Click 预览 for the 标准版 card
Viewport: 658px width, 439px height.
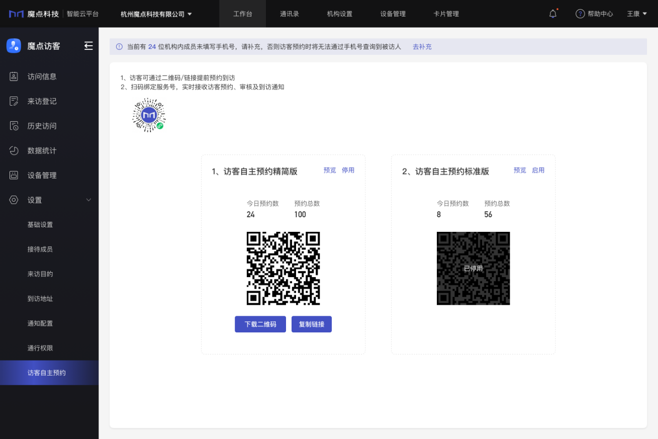click(520, 170)
